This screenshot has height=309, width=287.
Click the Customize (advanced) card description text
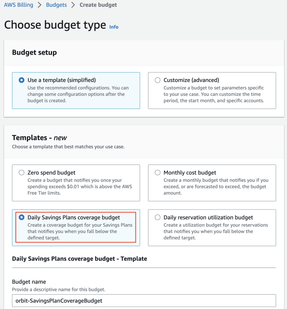tap(214, 94)
